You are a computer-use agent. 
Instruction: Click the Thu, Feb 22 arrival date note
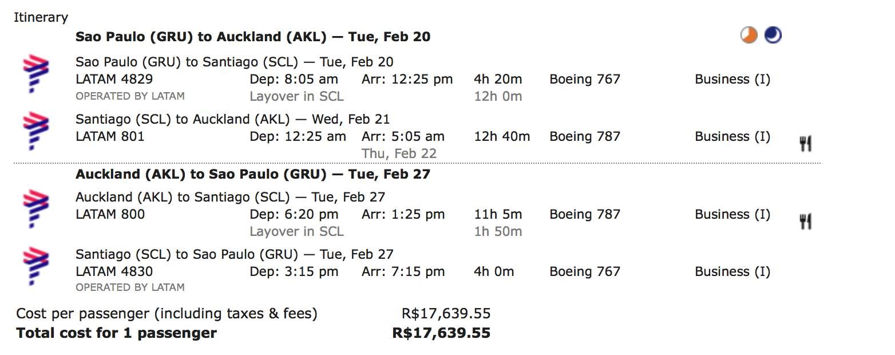(x=399, y=153)
